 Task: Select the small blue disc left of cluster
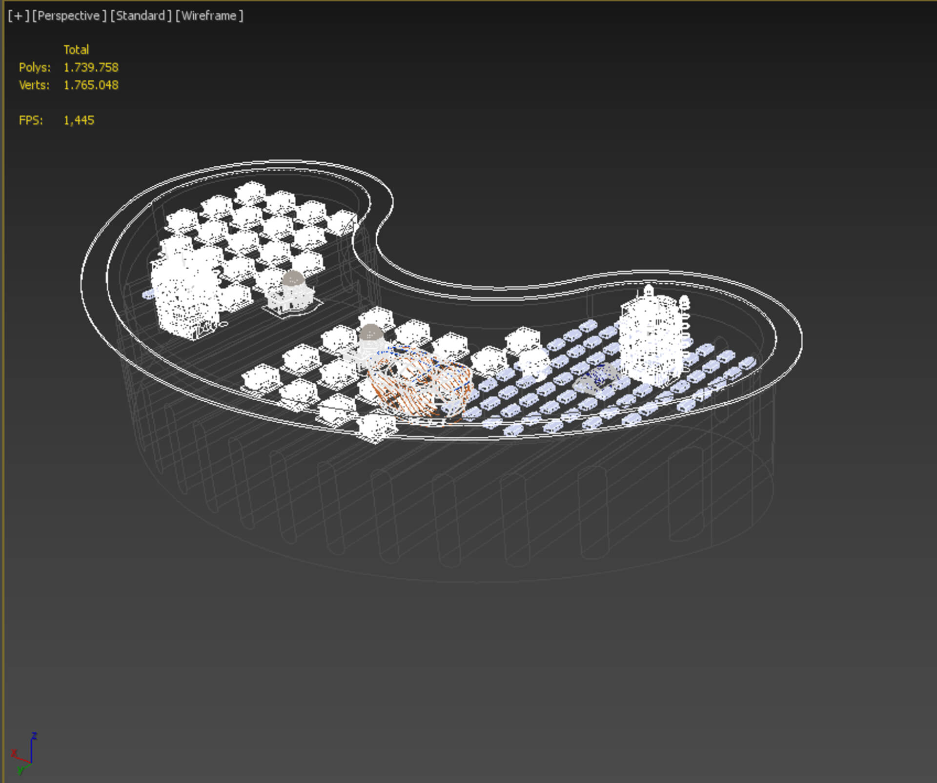point(148,294)
